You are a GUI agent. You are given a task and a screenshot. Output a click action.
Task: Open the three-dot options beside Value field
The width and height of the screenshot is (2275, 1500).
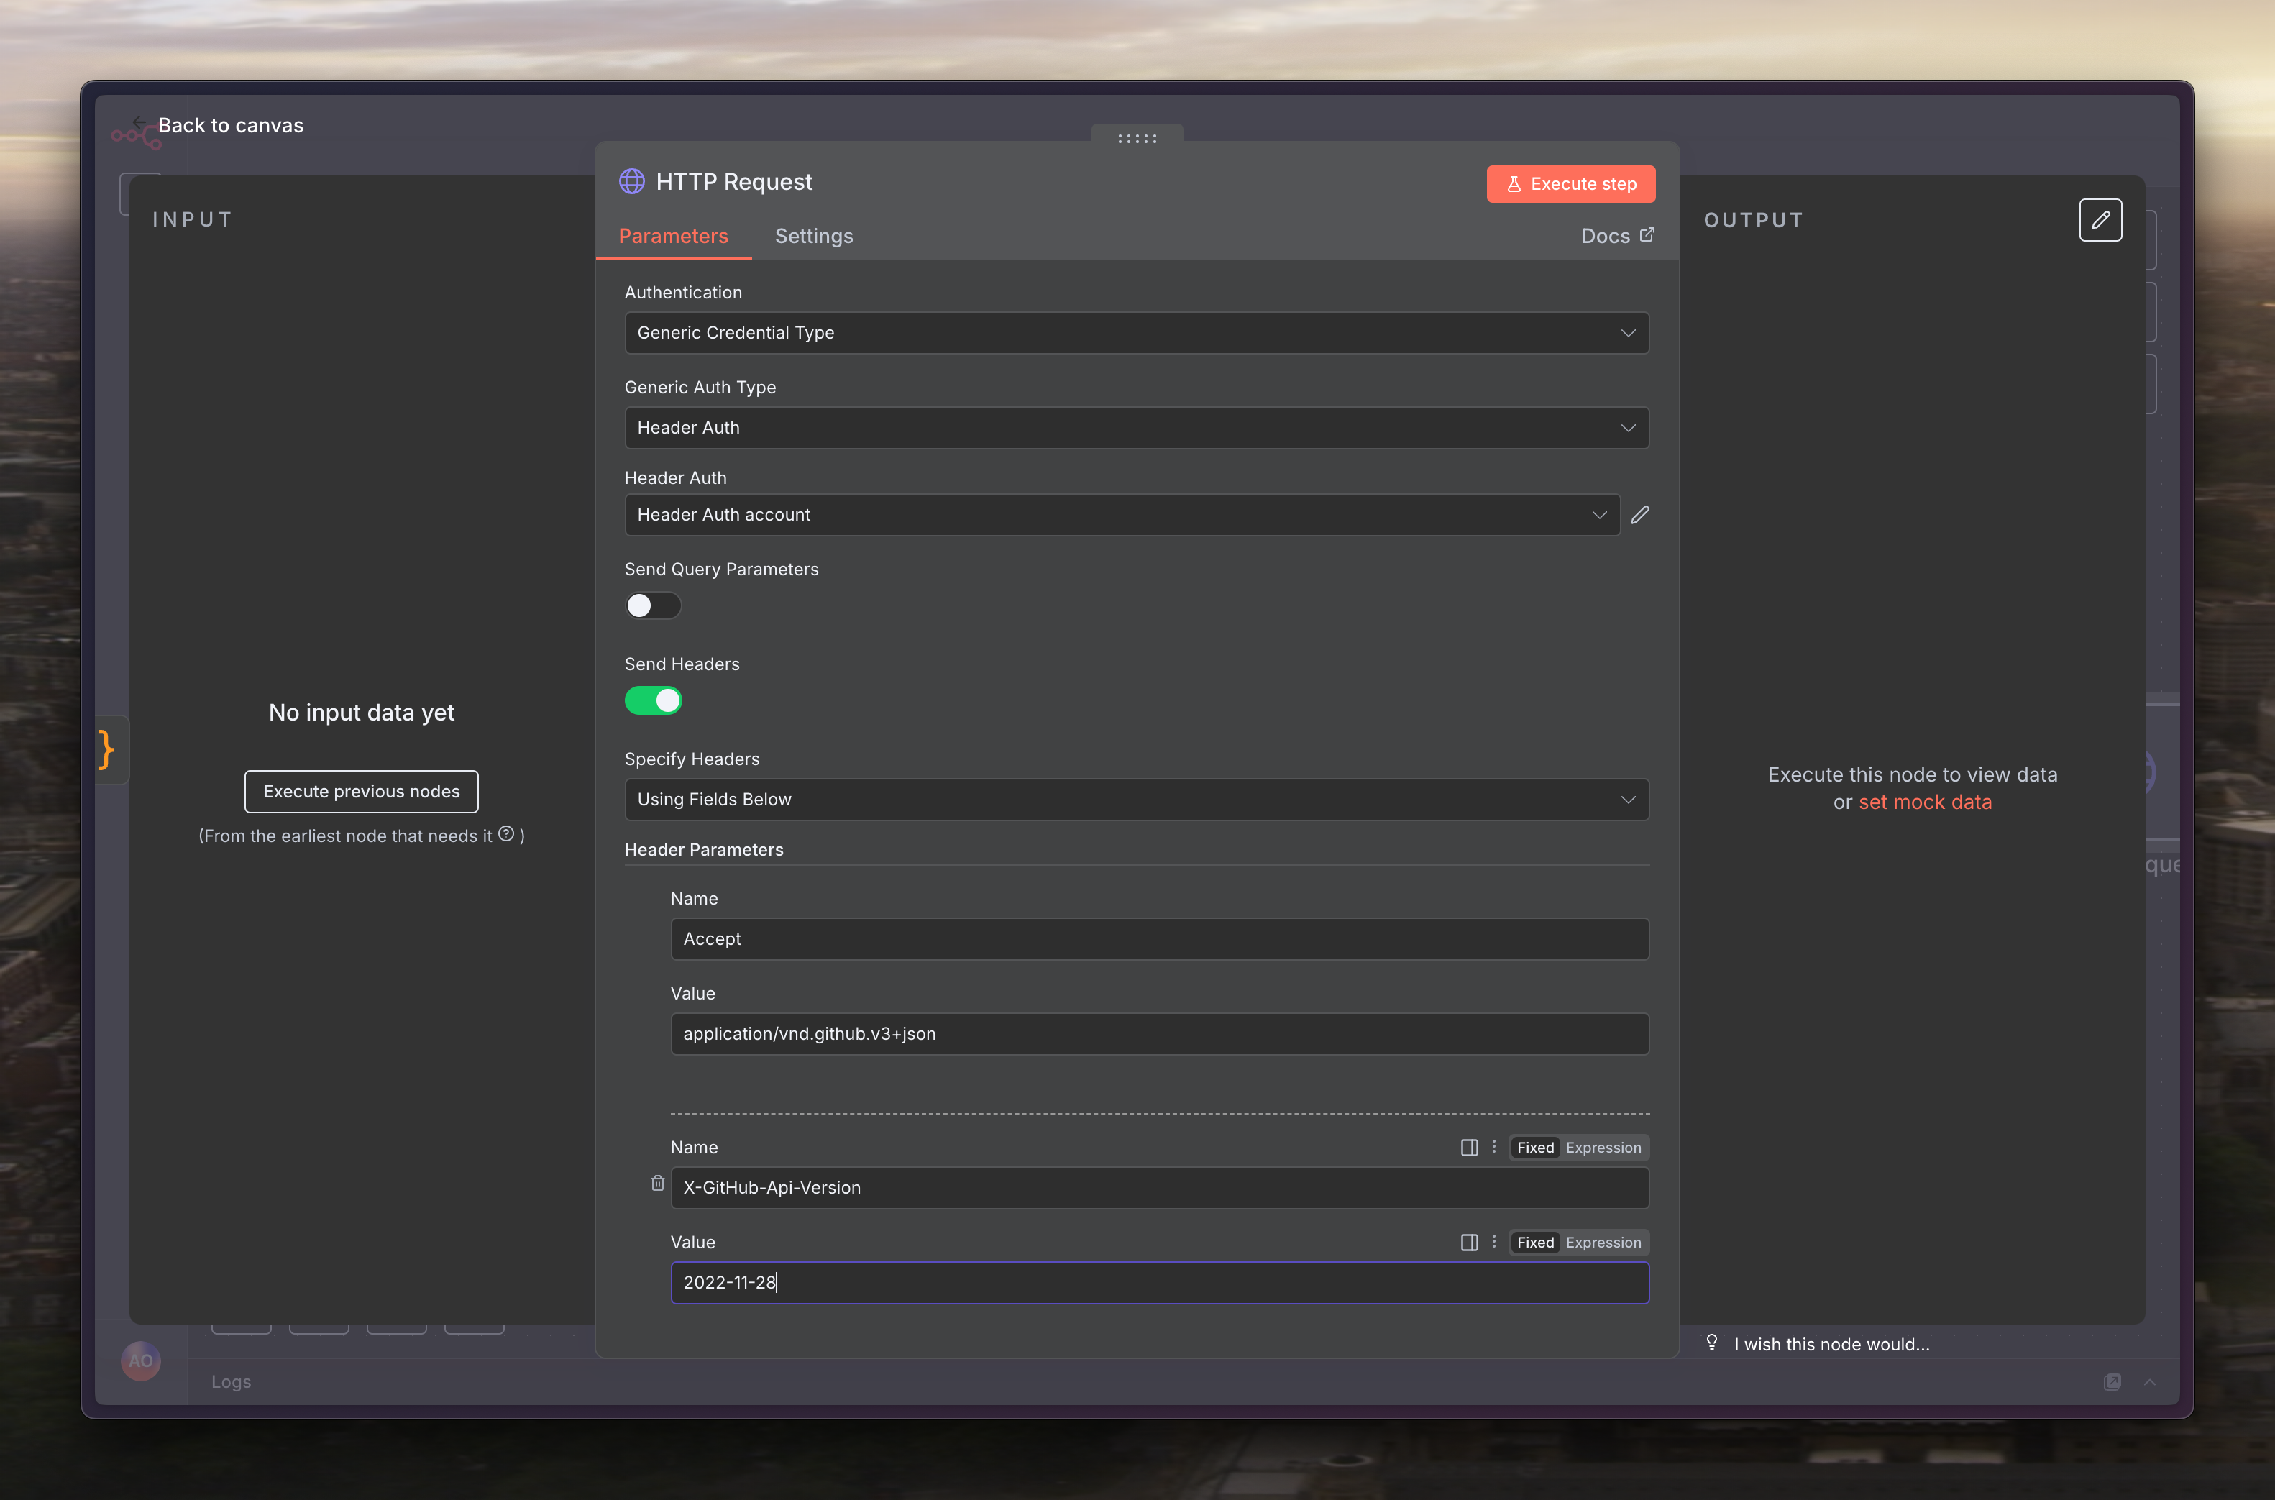(x=1493, y=1242)
